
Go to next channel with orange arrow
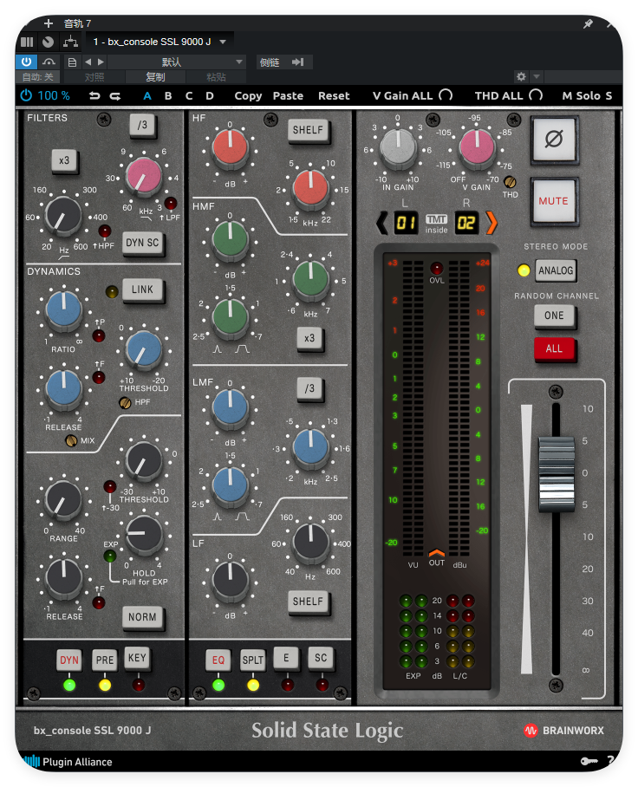(492, 223)
